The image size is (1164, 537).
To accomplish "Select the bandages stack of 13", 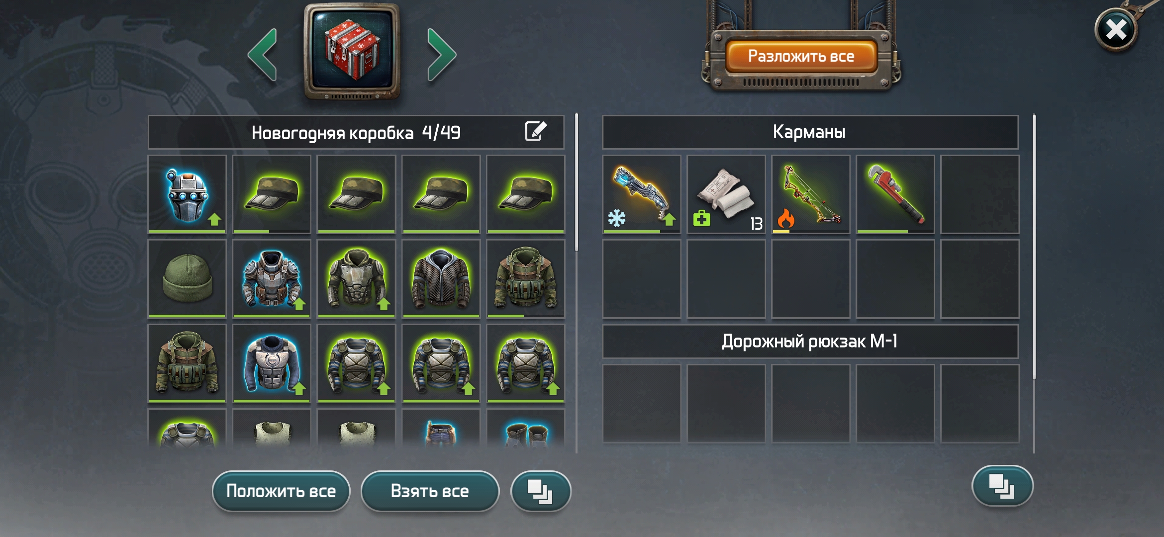I will [726, 194].
